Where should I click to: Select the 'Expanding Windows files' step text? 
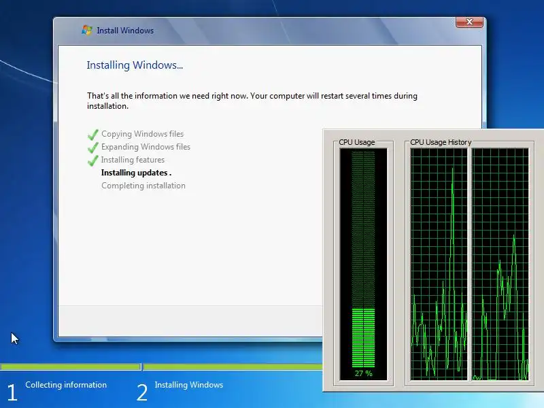coord(146,147)
